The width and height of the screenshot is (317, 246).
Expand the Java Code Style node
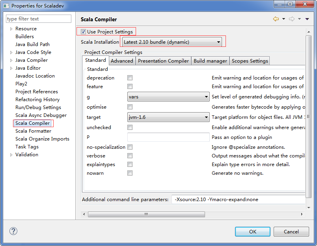click(x=11, y=52)
